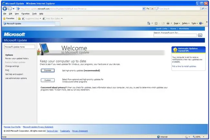Open the Help menu
This screenshot has width=210, height=140.
point(41,14)
